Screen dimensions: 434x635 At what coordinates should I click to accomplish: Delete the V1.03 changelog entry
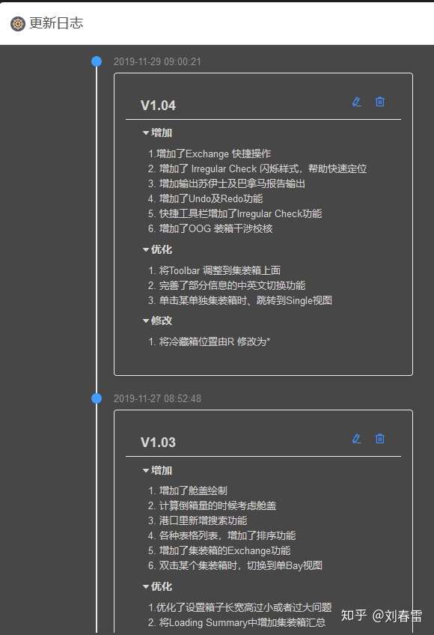380,439
